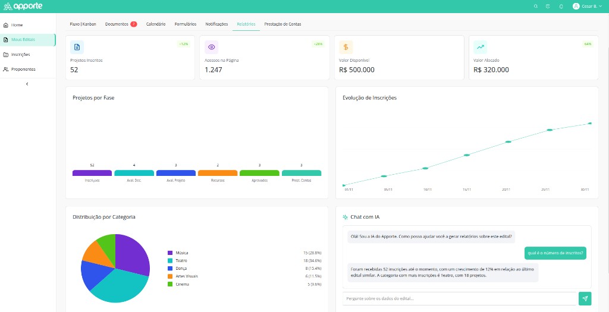Click the +28% badge on Acessos na Página
Viewport: 609px width, 312px height.
click(x=318, y=44)
